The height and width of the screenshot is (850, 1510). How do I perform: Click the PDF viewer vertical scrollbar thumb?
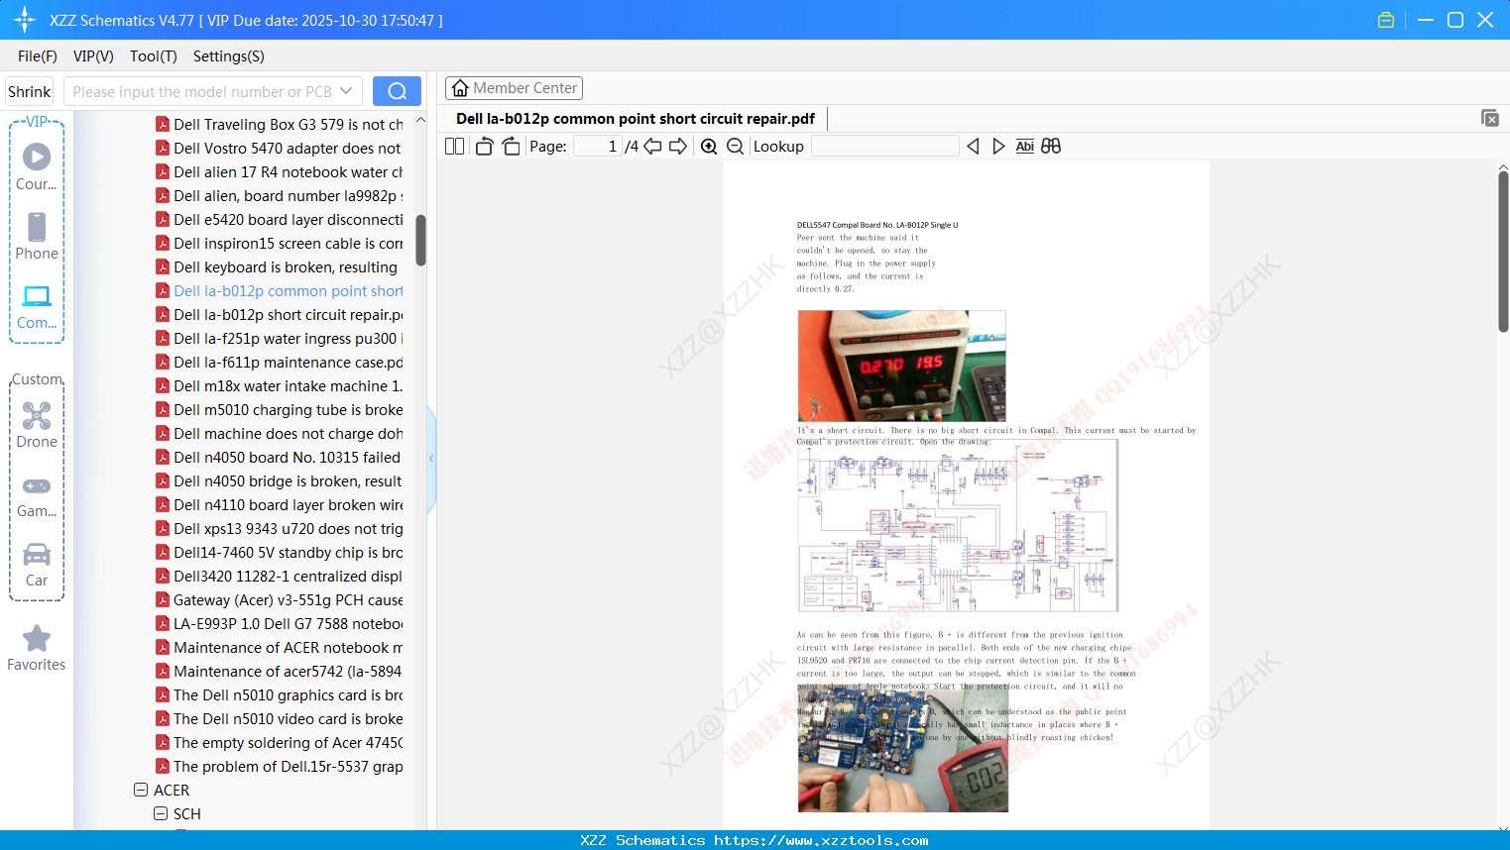click(1503, 252)
